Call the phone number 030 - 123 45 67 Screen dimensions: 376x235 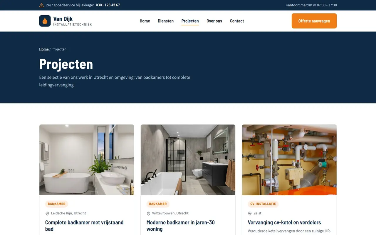coord(108,5)
